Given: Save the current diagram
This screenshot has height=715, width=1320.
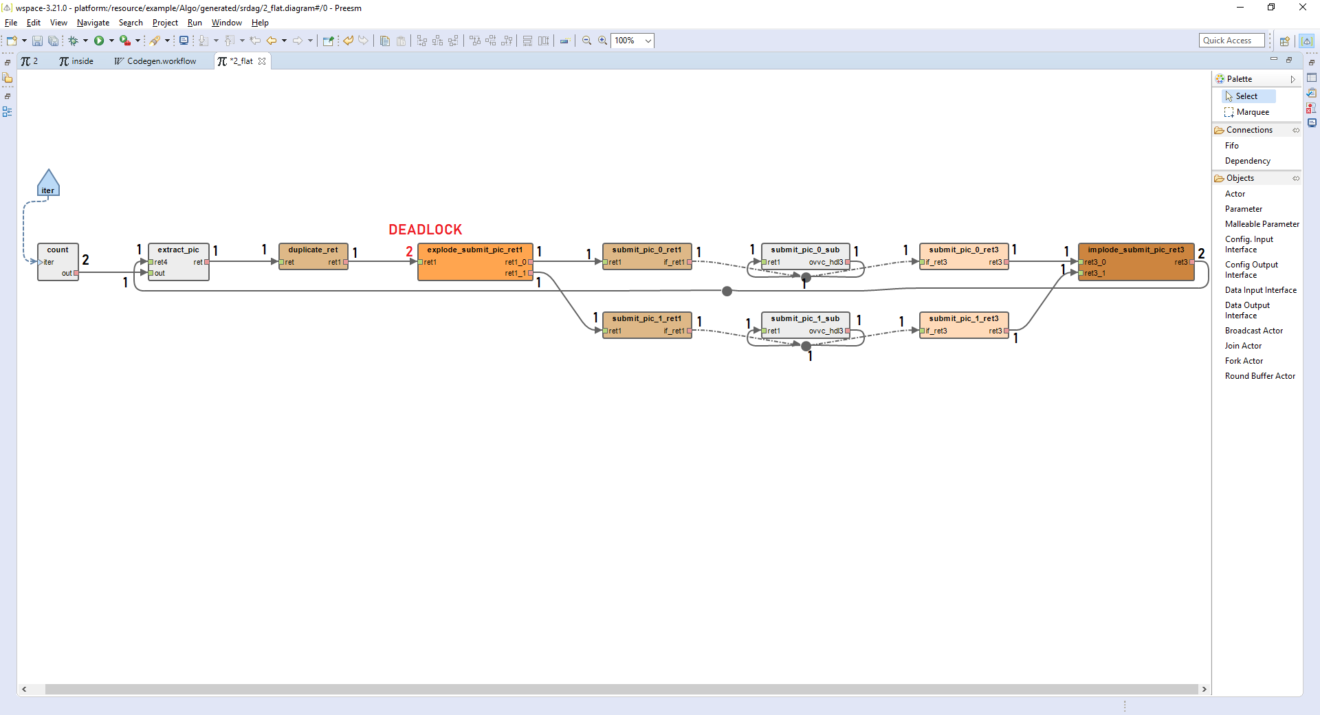Looking at the screenshot, I should click(37, 41).
